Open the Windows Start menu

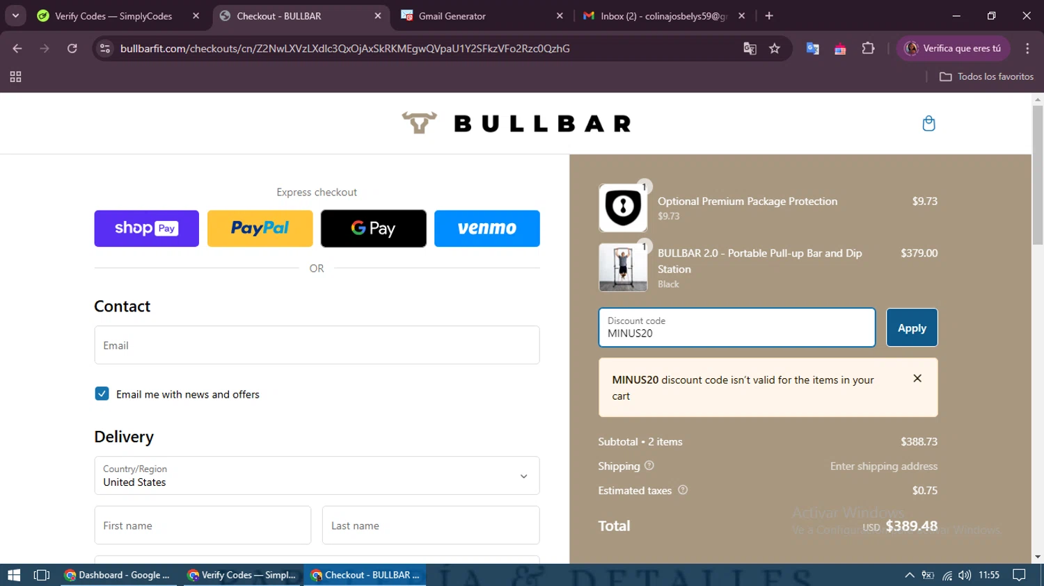pos(14,575)
